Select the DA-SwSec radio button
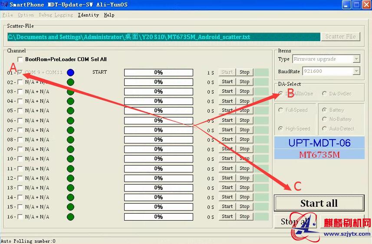 [x=324, y=94]
